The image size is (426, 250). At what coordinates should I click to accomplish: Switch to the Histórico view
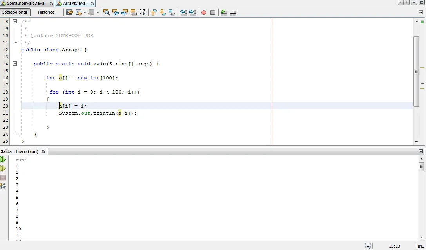(46, 13)
